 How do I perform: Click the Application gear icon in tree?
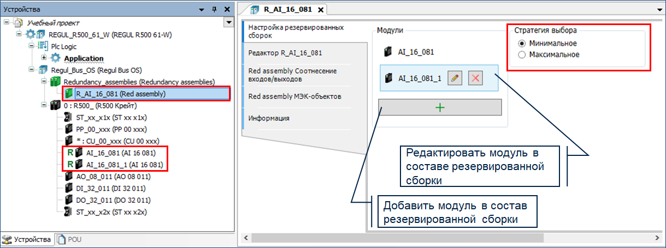(55, 58)
